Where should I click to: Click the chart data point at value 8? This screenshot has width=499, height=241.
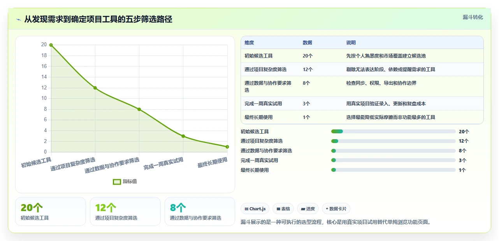[139, 109]
